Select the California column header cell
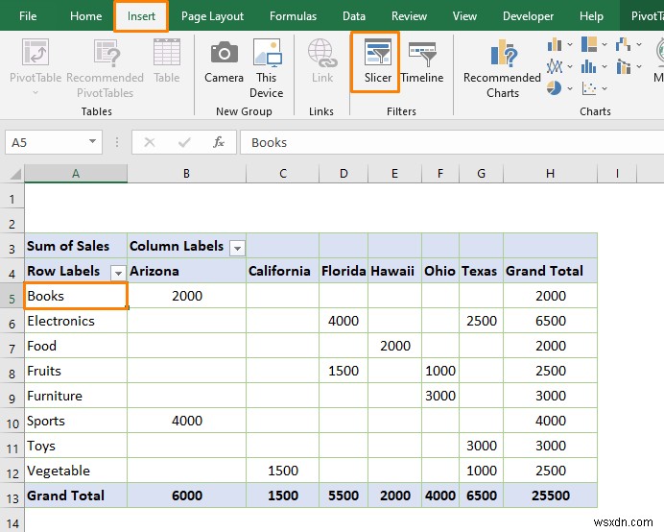Screen dimensions: 664x532 click(x=282, y=271)
